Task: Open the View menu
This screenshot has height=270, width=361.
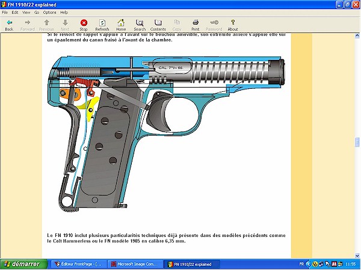Action: [26, 13]
